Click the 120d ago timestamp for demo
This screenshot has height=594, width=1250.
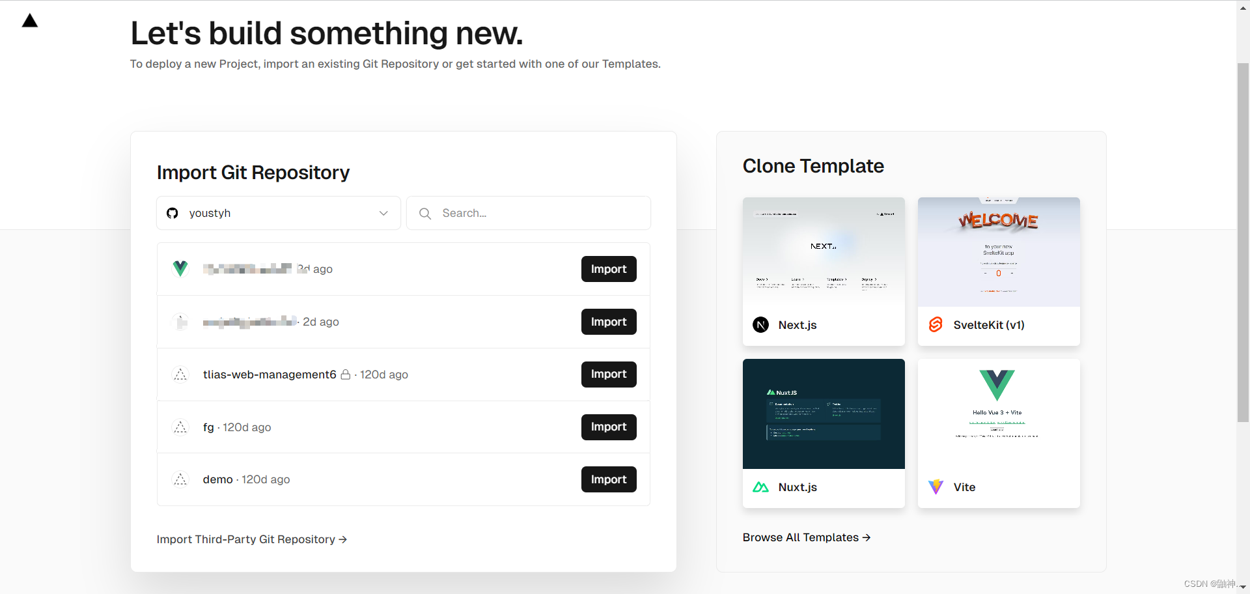point(266,479)
